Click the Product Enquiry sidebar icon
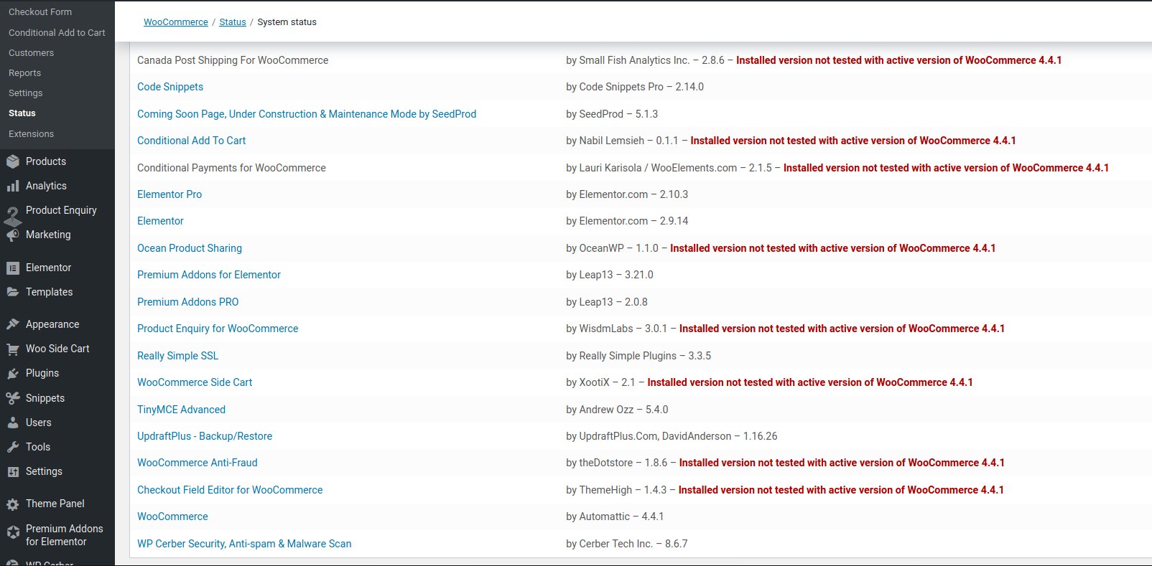 point(13,215)
